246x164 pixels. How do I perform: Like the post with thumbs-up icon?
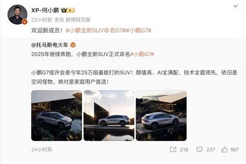pyautogui.click(x=225, y=149)
